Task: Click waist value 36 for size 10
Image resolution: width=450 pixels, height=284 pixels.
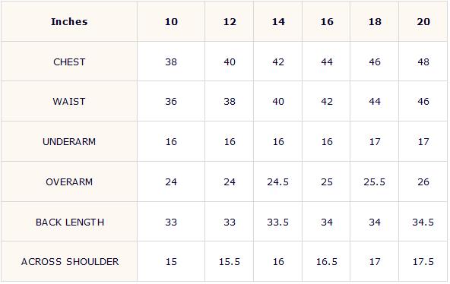Action: coord(171,102)
